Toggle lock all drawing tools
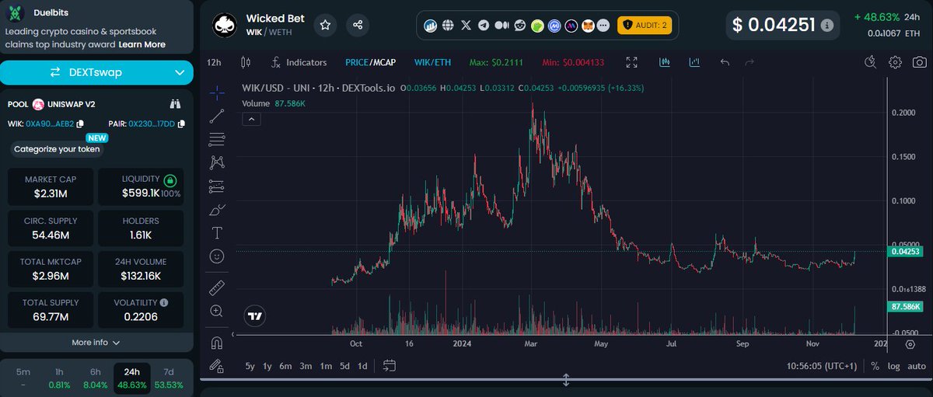The image size is (933, 397). [x=217, y=365]
